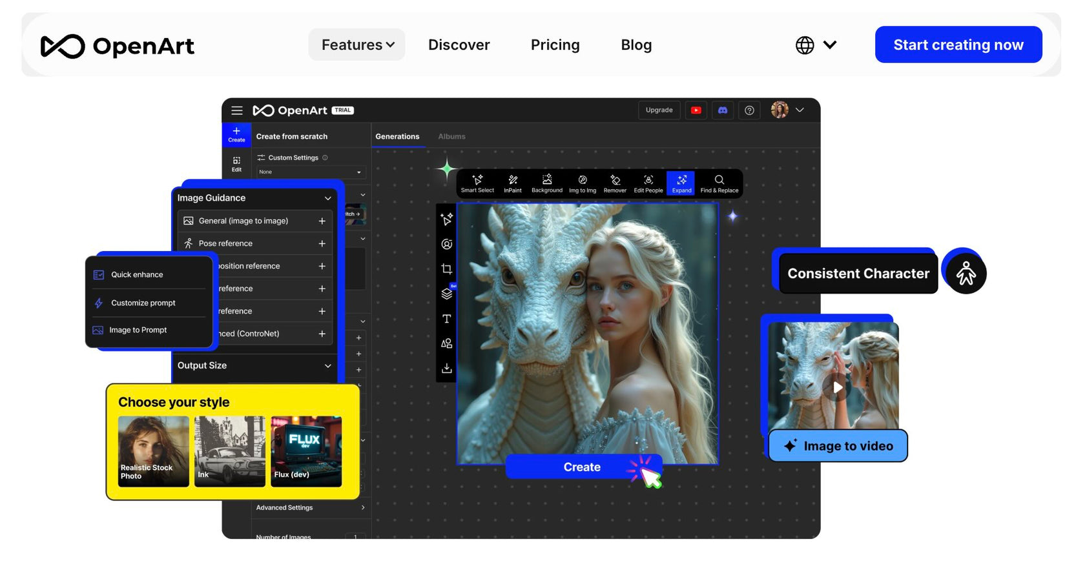Go to the Discover page

click(459, 45)
